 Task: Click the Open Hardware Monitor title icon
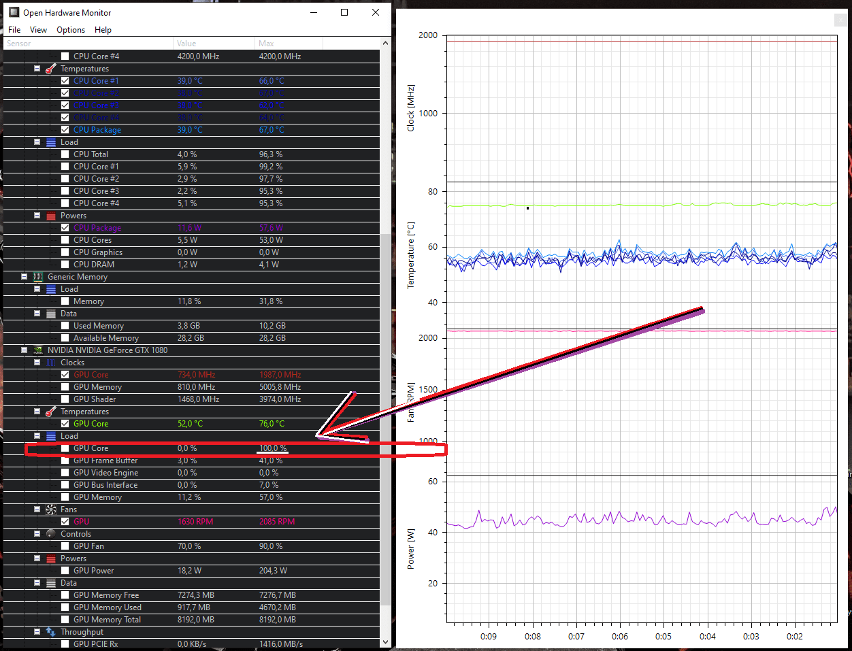pyautogui.click(x=14, y=12)
